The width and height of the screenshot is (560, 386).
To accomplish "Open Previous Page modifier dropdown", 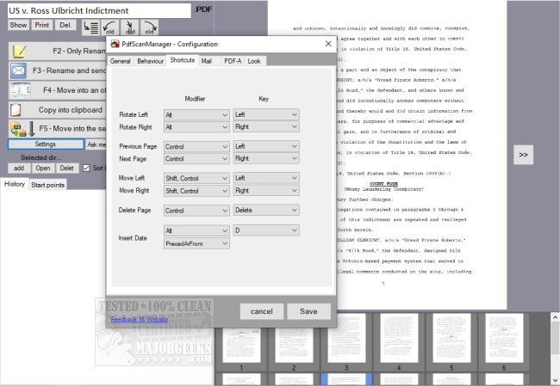I will (196, 146).
